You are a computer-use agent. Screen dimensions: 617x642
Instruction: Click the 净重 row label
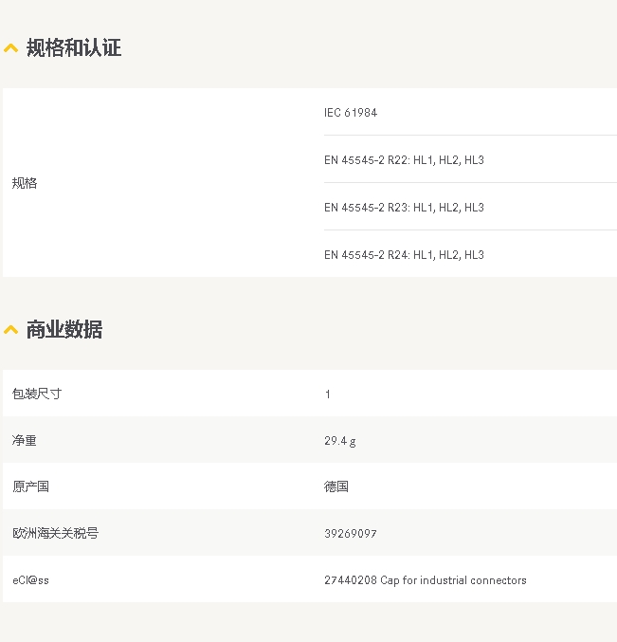24,441
